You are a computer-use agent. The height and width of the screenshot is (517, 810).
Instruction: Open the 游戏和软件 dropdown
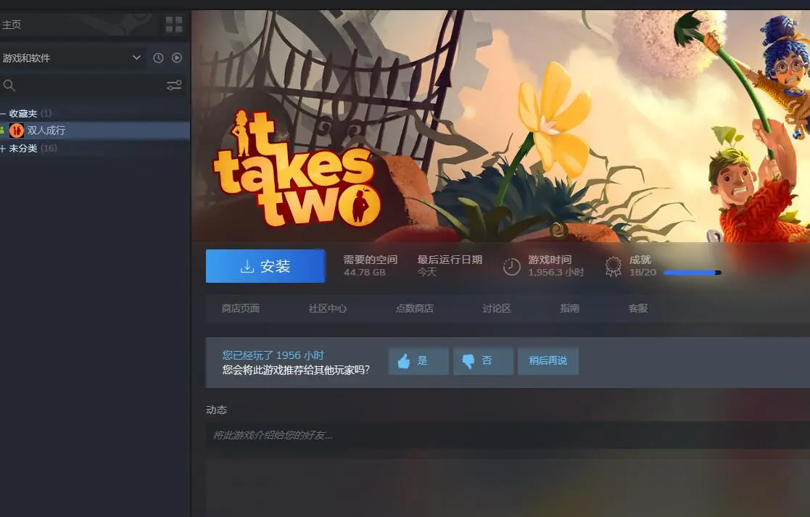(71, 58)
